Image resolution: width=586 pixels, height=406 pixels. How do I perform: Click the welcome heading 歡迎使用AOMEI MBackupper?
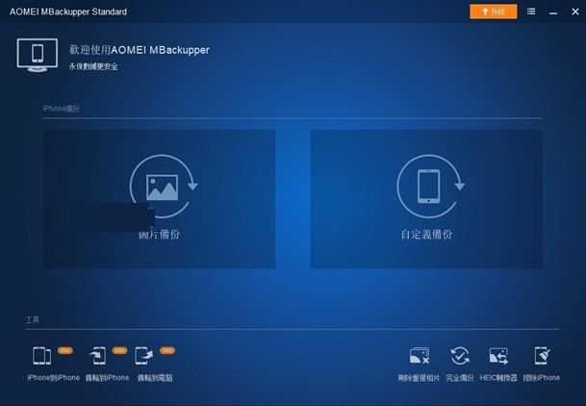coord(139,50)
